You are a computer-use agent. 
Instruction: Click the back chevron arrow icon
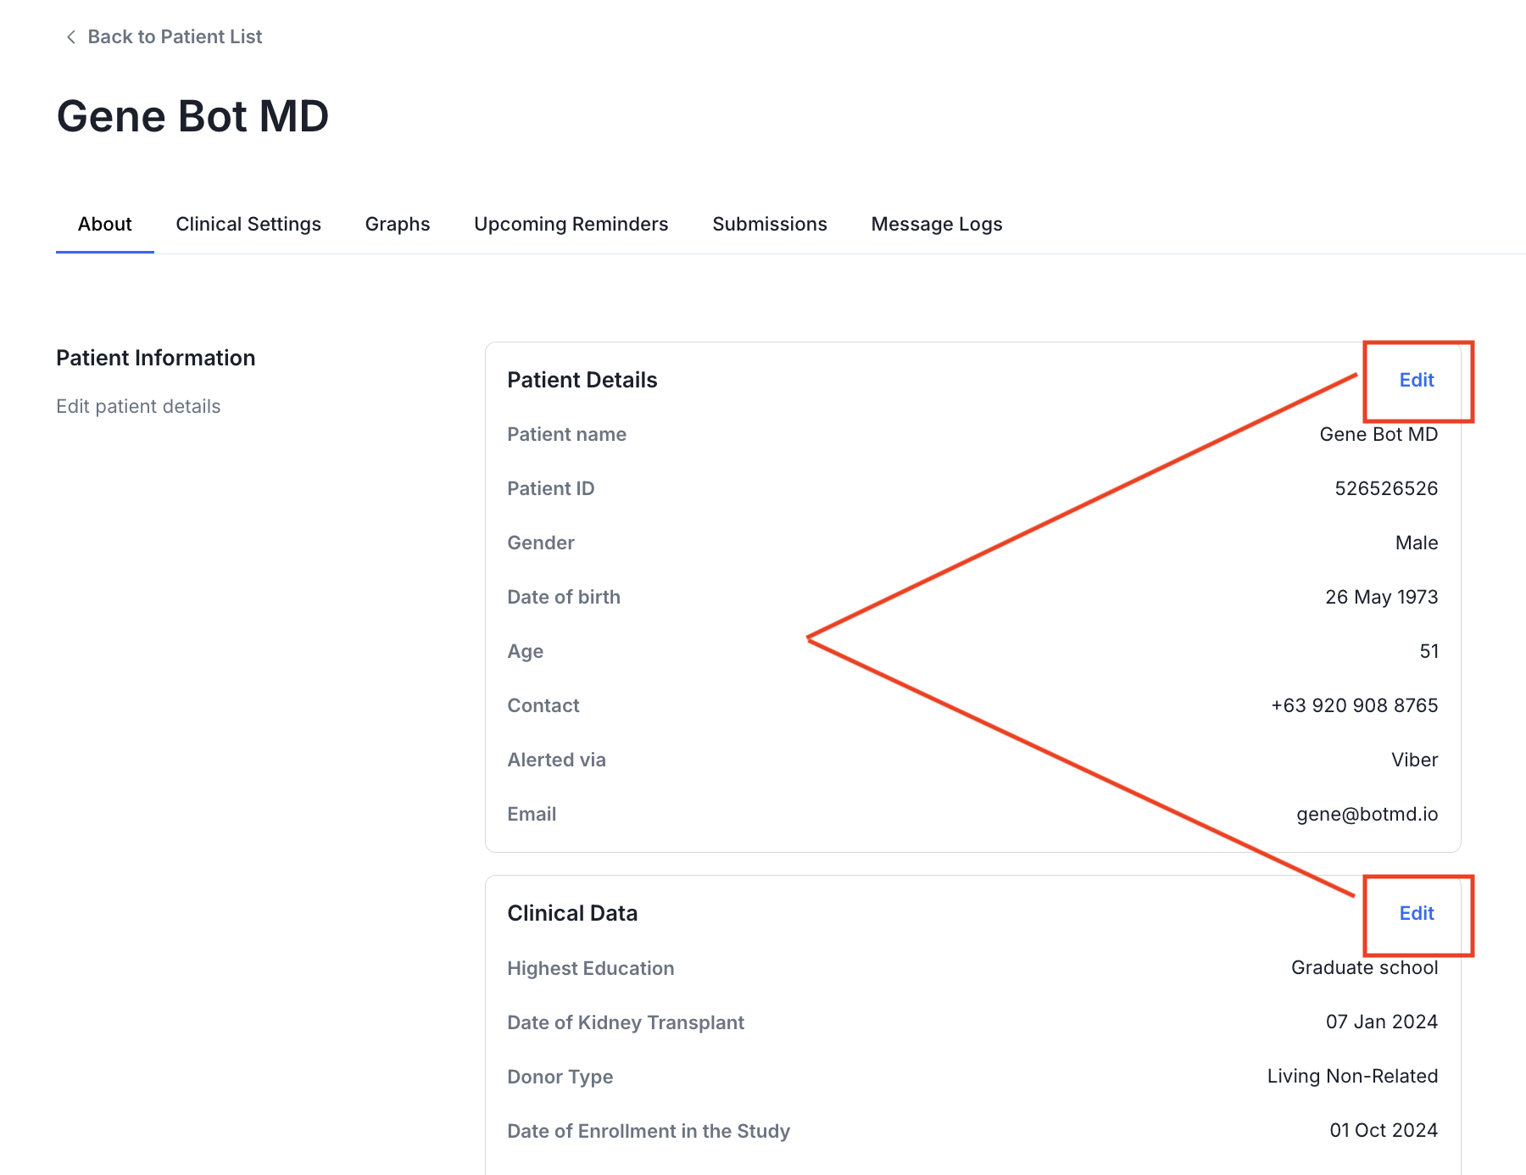[x=71, y=36]
